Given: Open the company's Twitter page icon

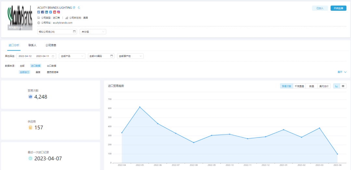Looking at the screenshot, I should tap(50, 12).
